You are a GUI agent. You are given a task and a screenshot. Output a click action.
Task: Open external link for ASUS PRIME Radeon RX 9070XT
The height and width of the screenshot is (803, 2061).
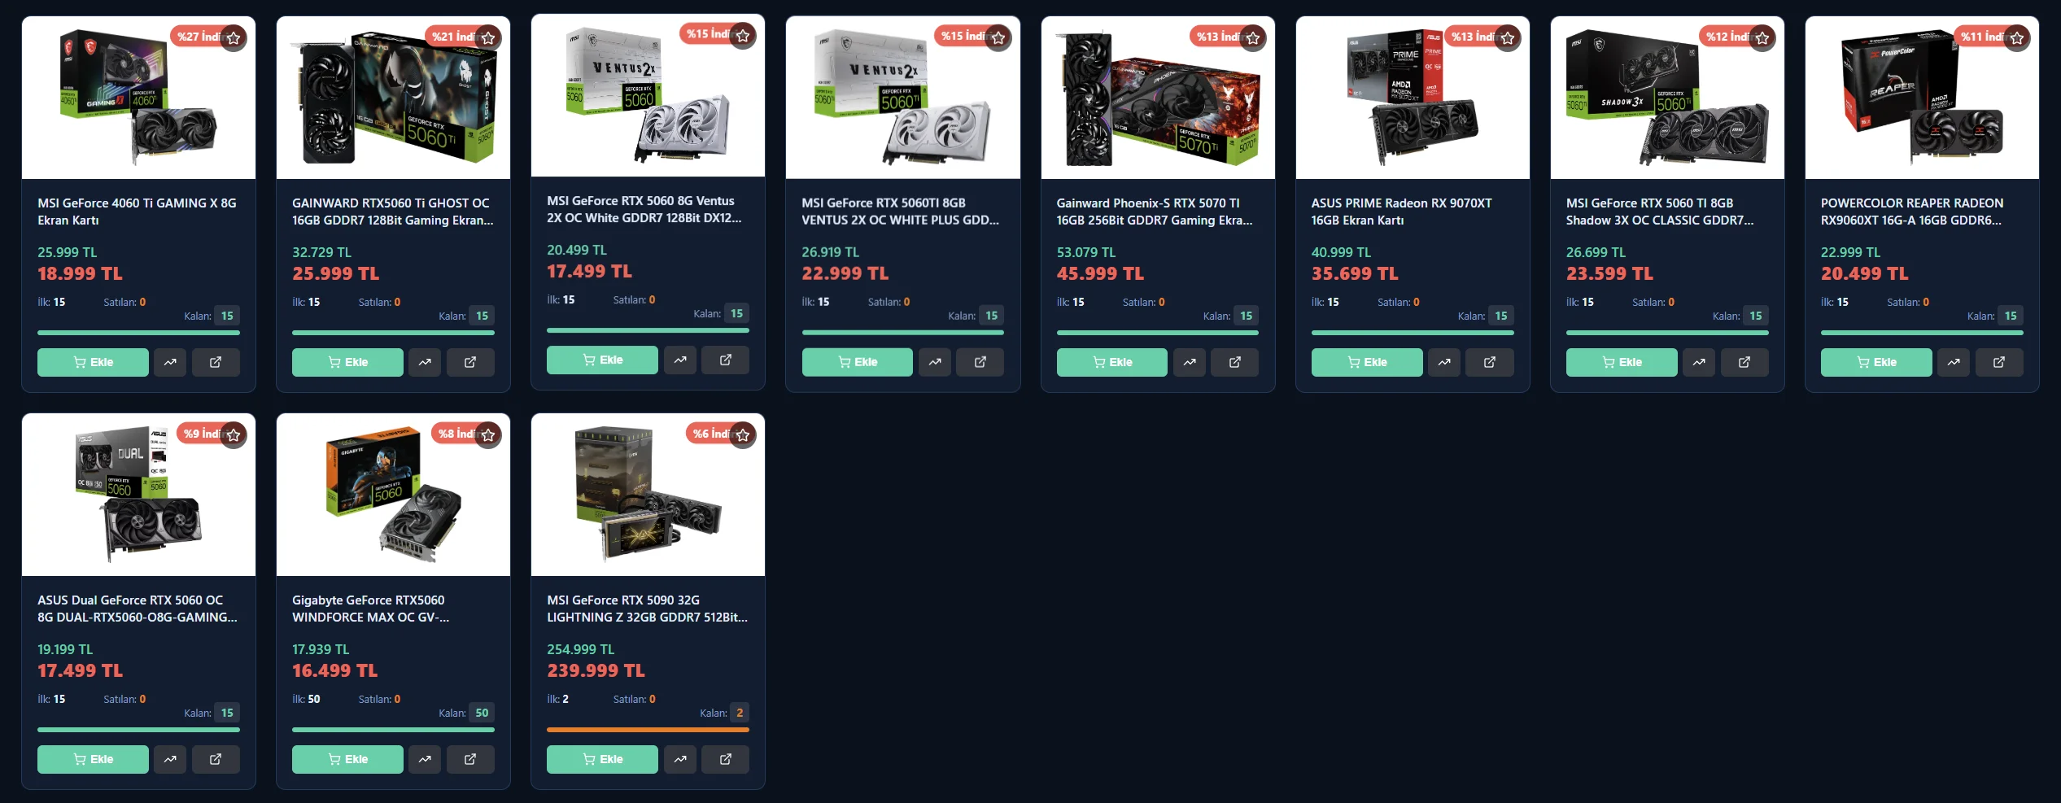click(x=1490, y=362)
